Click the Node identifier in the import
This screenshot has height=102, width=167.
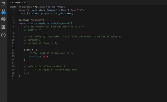coord(64,10)
